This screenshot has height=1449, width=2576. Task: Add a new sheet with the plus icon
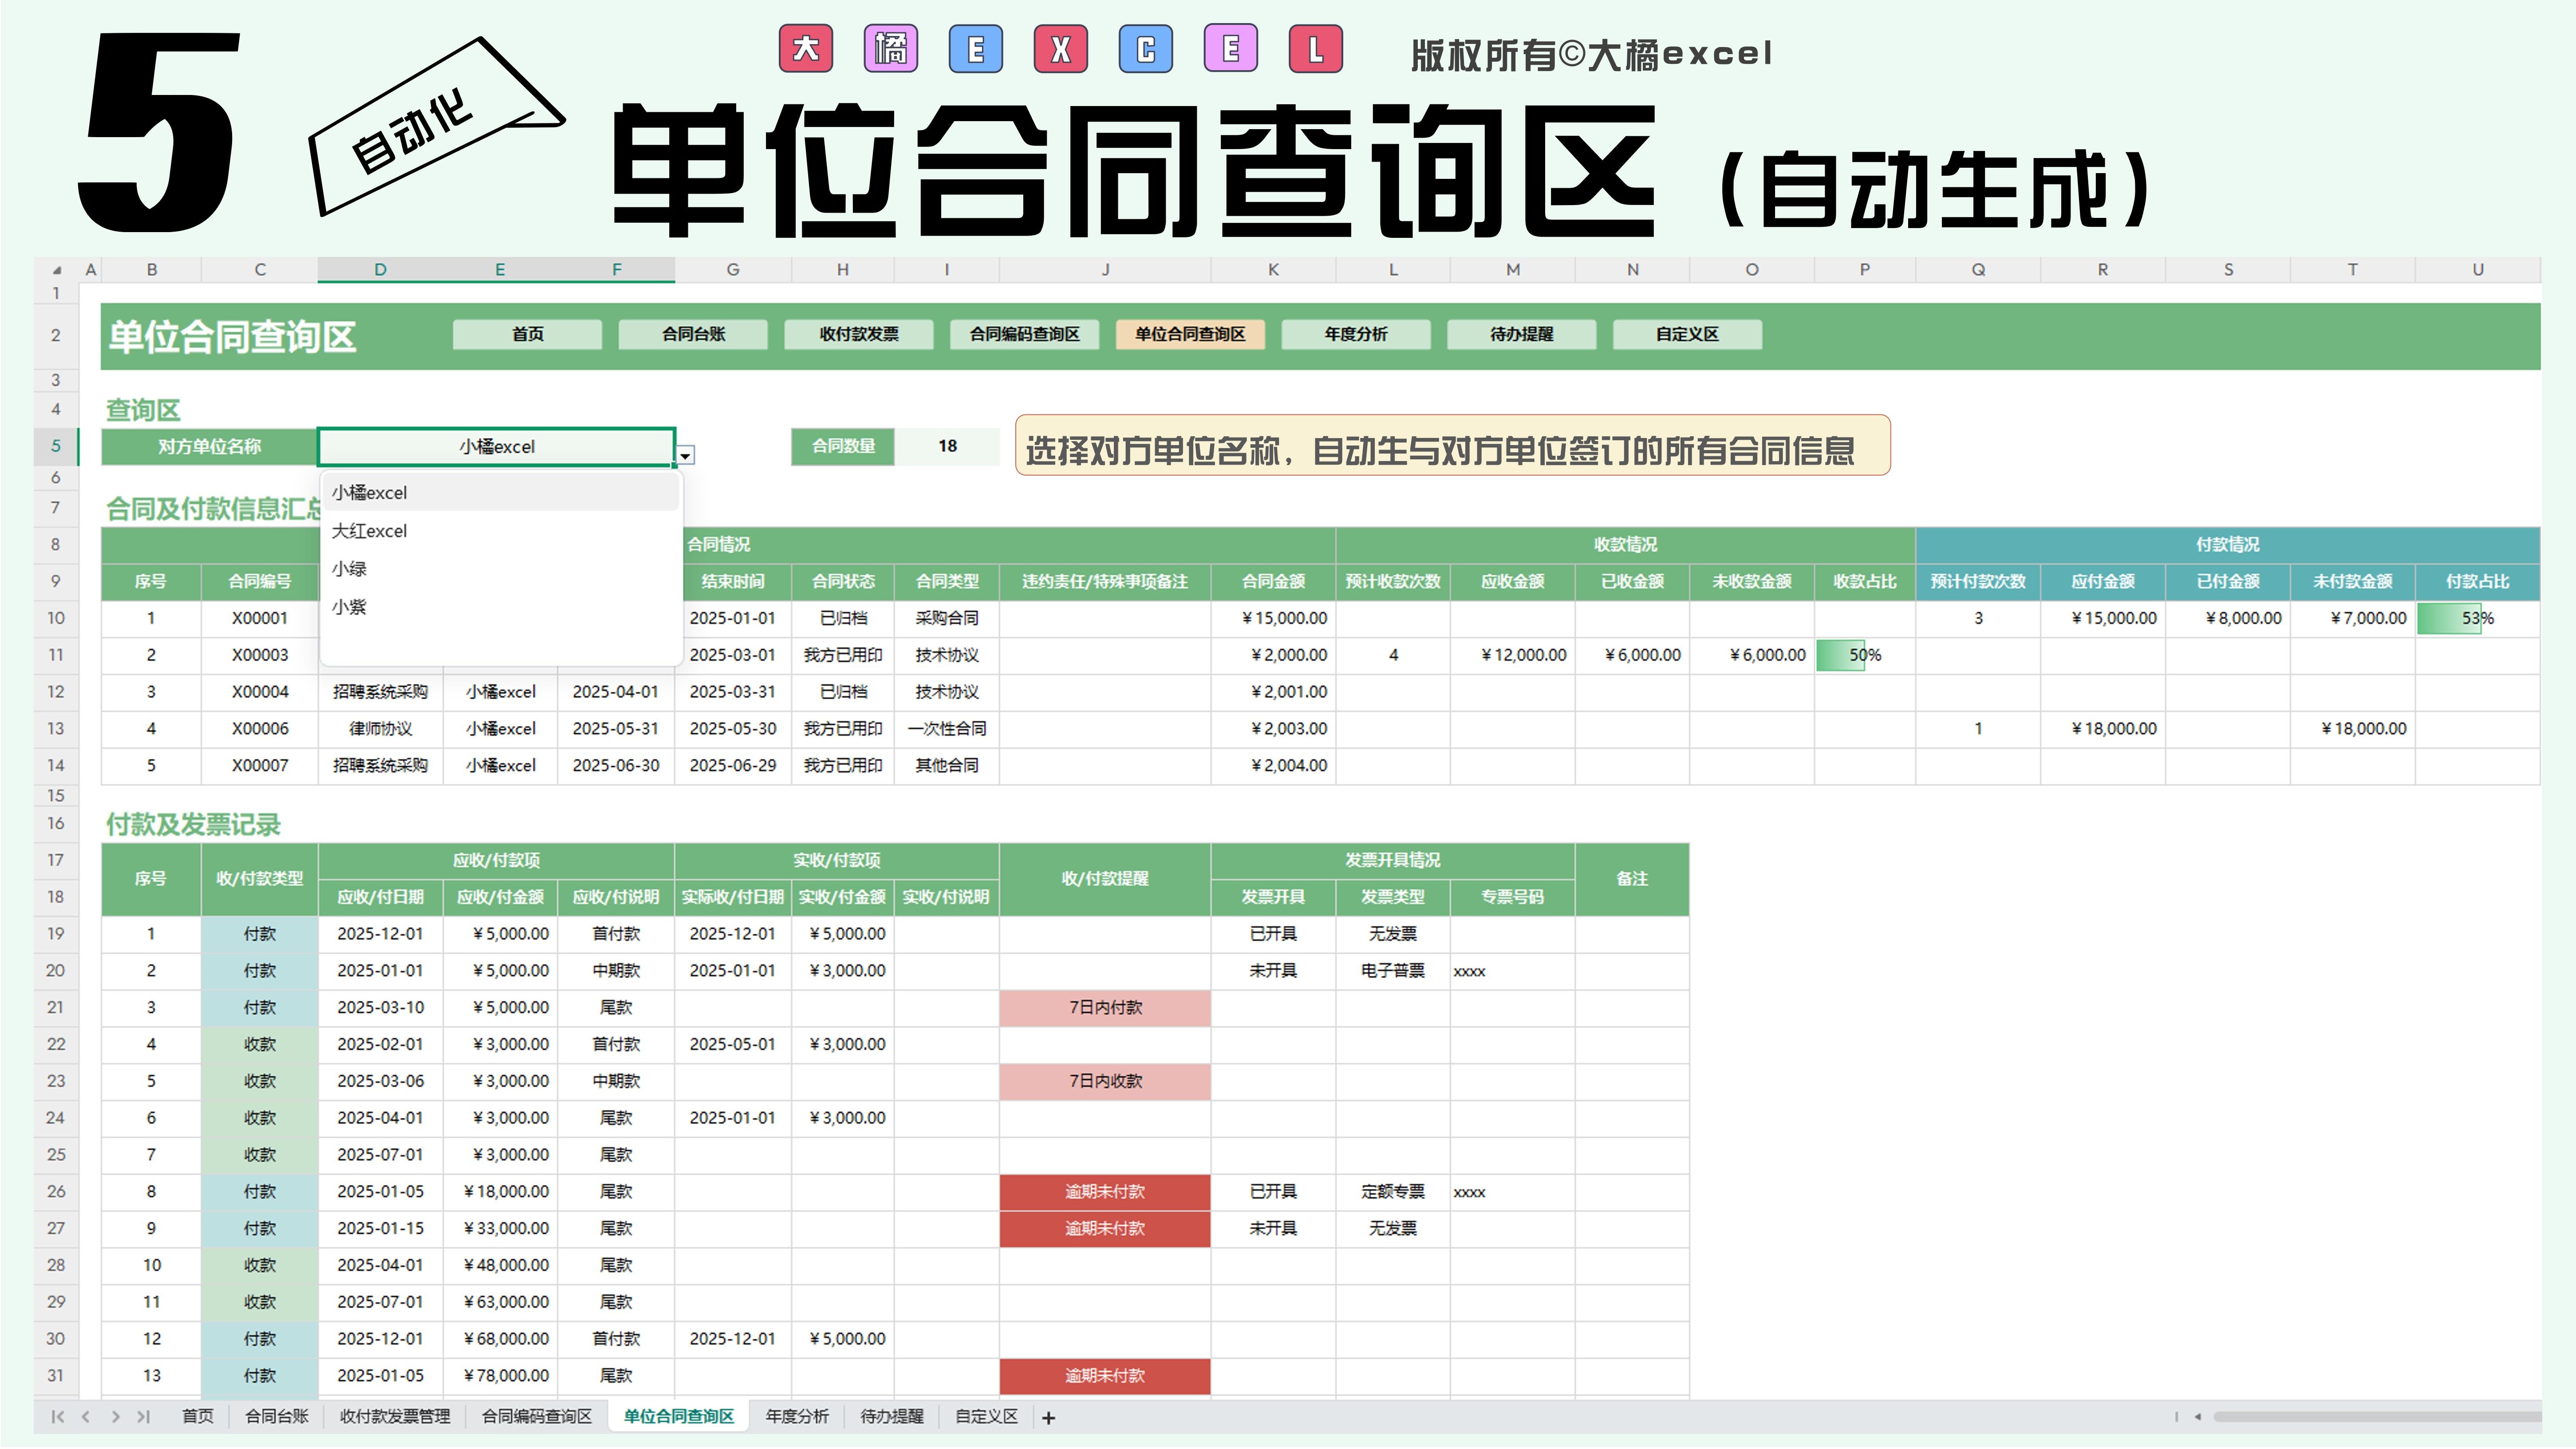coord(1048,1417)
